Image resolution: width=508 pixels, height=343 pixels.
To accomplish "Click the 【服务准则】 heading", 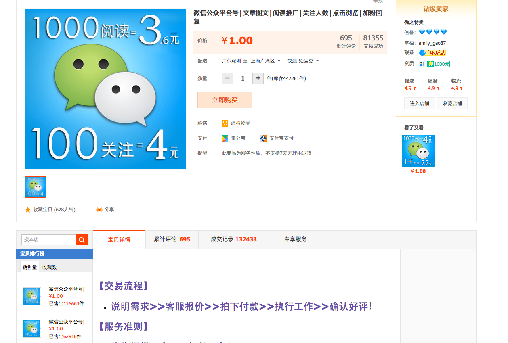I will coord(124,327).
